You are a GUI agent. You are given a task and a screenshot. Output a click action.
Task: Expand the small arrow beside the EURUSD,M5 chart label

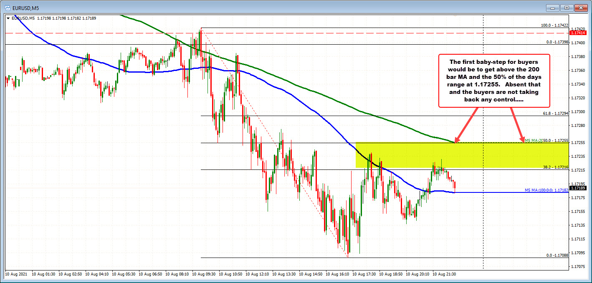pyautogui.click(x=8, y=18)
